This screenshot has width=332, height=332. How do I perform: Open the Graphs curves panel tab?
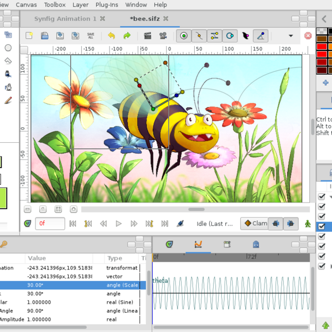click(x=198, y=245)
